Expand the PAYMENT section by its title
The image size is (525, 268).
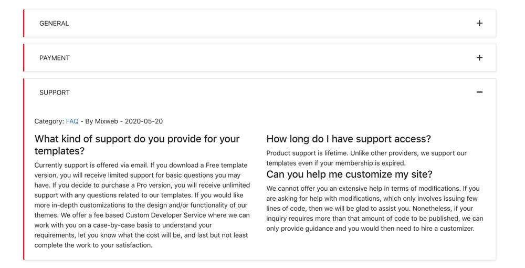55,58
